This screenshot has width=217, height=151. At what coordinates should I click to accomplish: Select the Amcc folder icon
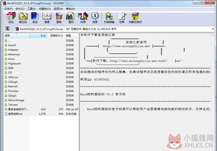tap(6, 59)
